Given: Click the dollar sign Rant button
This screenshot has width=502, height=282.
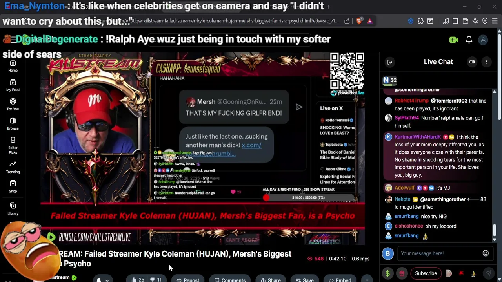Looking at the screenshot, I should (x=387, y=273).
